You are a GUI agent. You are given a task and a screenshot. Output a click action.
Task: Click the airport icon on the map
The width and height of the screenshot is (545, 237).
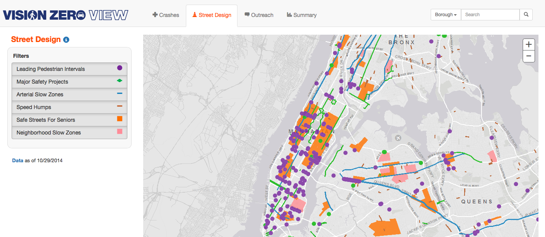pyautogui.click(x=398, y=138)
